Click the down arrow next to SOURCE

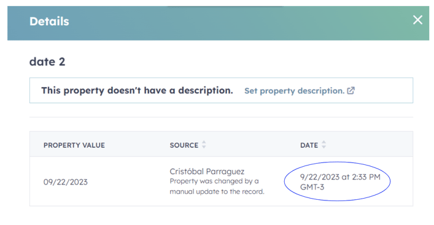[x=204, y=147]
